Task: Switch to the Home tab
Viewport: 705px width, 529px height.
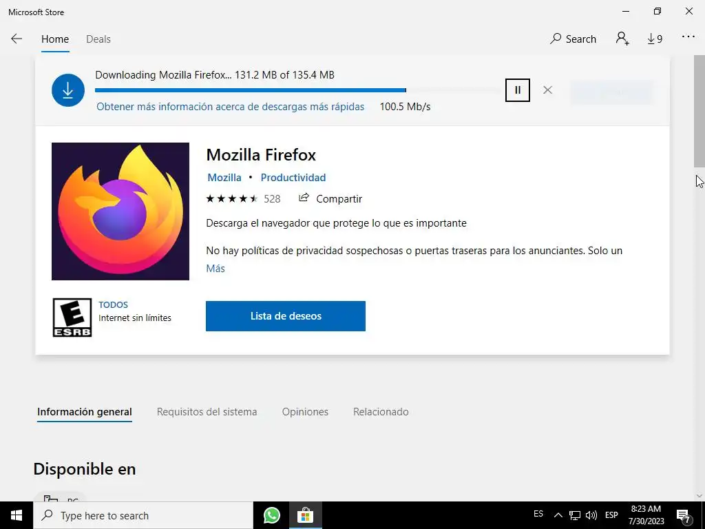Action: point(55,39)
